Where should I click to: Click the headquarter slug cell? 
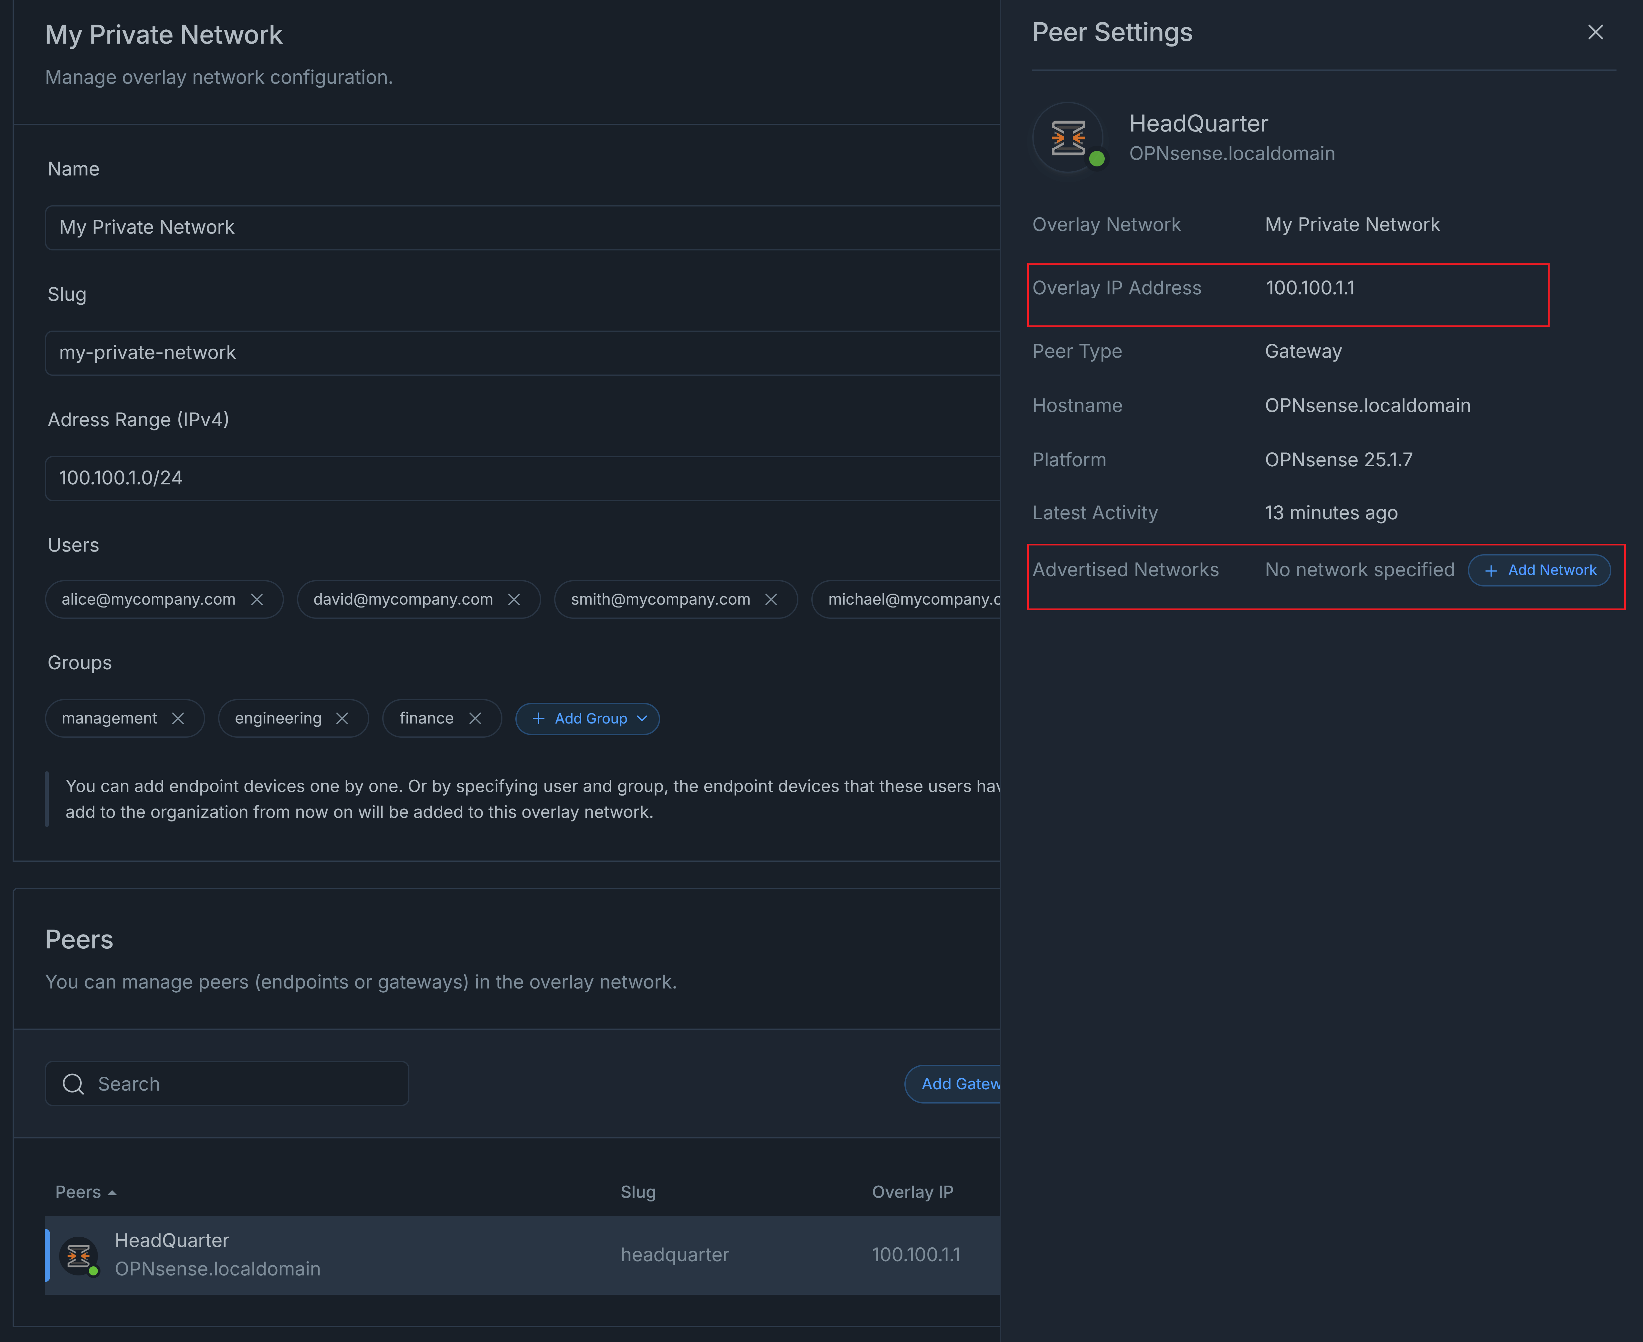[675, 1255]
